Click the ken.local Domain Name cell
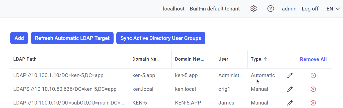This screenshot has height=108, width=343. click(x=143, y=89)
